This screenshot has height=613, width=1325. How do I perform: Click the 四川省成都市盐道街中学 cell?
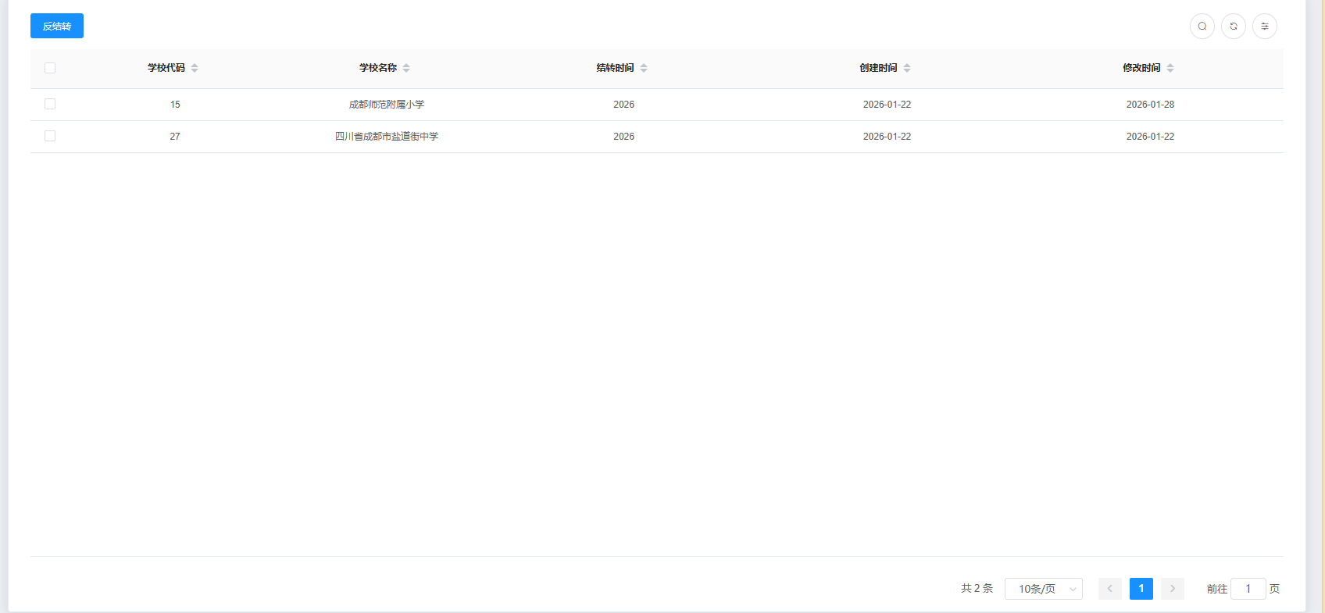pos(387,137)
